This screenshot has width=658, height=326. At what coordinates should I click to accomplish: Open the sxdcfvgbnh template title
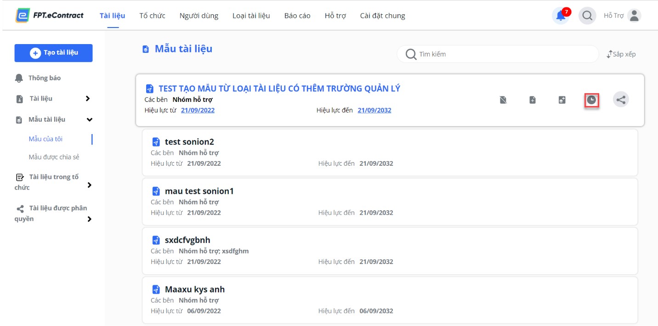click(187, 240)
